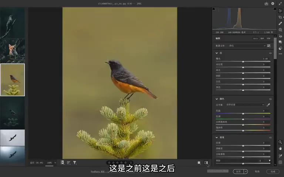Open the Presets panel icon
Image resolution: width=284 pixels, height=177 pixels.
pyautogui.click(x=280, y=48)
